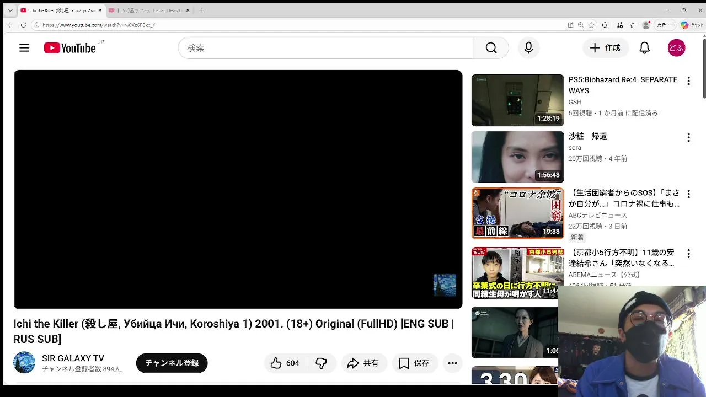This screenshot has width=706, height=397.
Task: Open the コロナ余波 news video thumbnail
Action: pos(517,213)
